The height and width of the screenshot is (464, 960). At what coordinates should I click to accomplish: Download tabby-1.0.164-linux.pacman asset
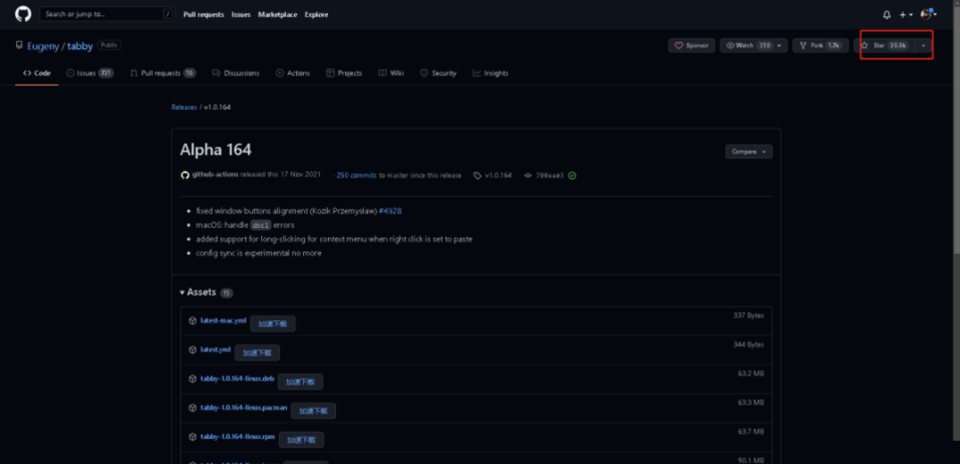(244, 407)
